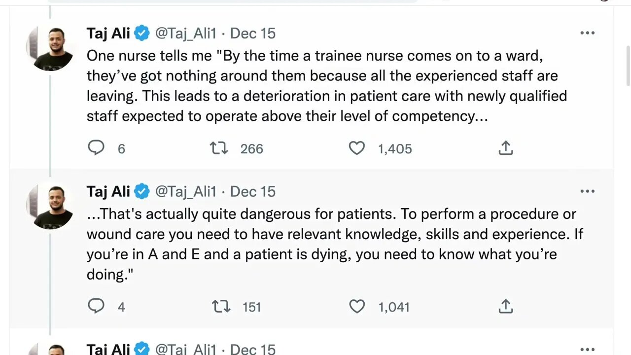Open Dec 15 timestamp of first tweet
The width and height of the screenshot is (631, 355).
click(253, 33)
